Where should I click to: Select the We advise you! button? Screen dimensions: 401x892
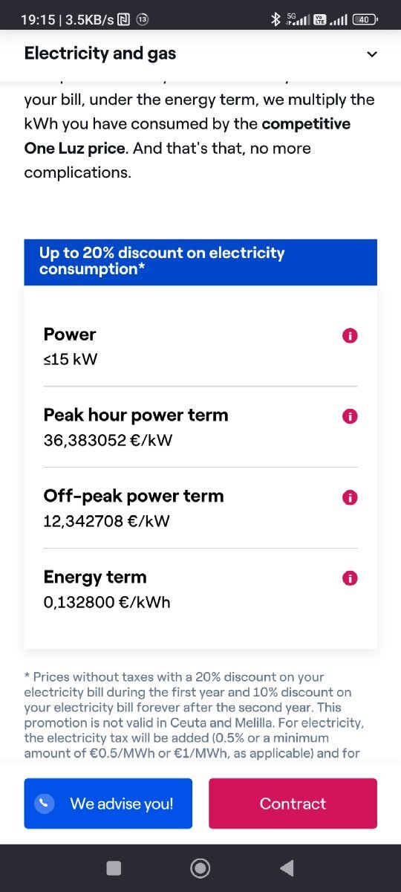tap(108, 804)
